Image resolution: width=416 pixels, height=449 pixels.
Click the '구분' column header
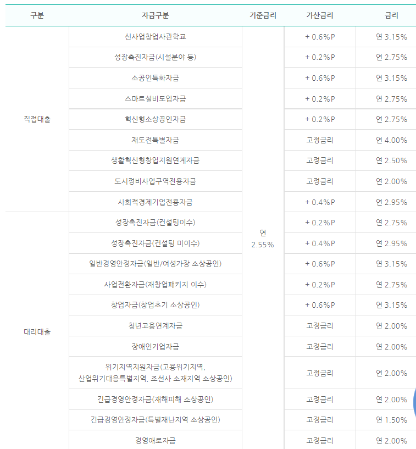(x=37, y=15)
